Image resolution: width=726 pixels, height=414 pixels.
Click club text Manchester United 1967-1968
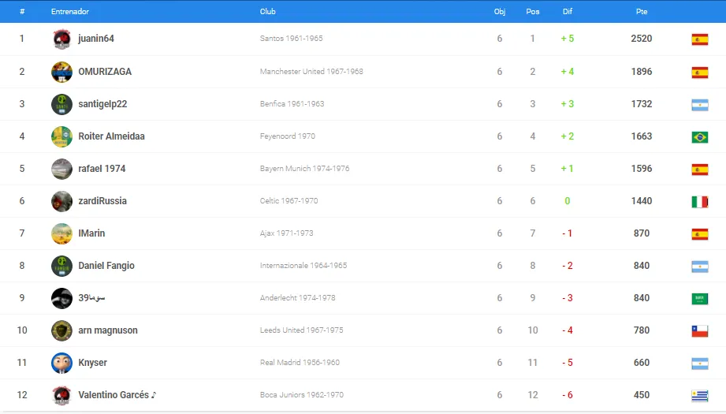pyautogui.click(x=311, y=71)
